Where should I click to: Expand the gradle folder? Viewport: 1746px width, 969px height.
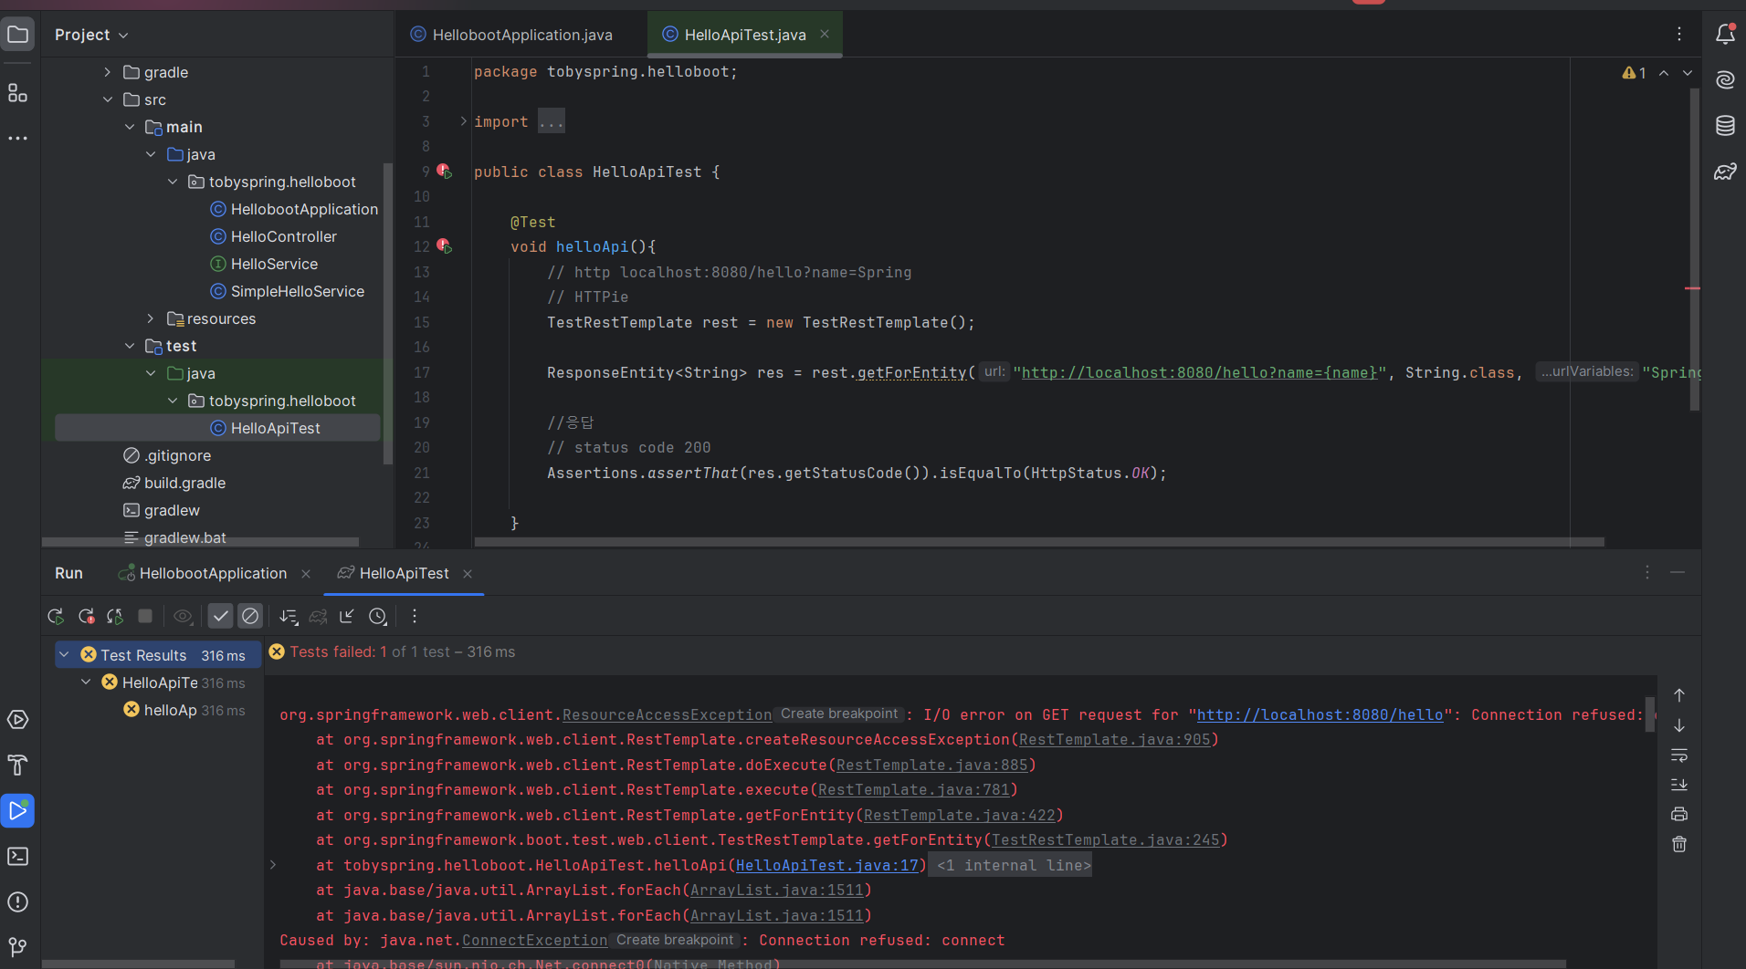108,72
